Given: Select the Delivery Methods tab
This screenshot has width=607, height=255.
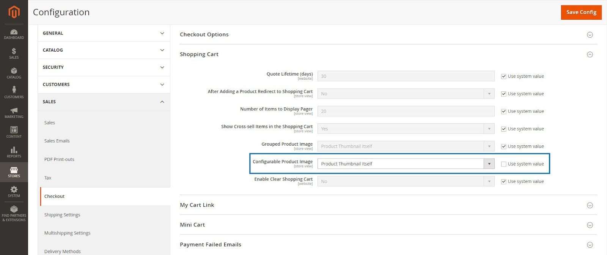Looking at the screenshot, I should coord(63,251).
